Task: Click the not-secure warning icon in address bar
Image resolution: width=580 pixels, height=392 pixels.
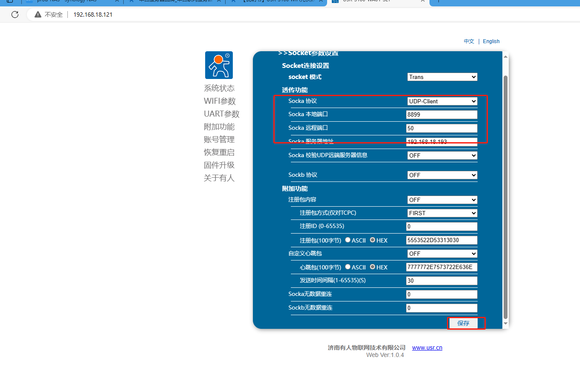Action: (38, 15)
